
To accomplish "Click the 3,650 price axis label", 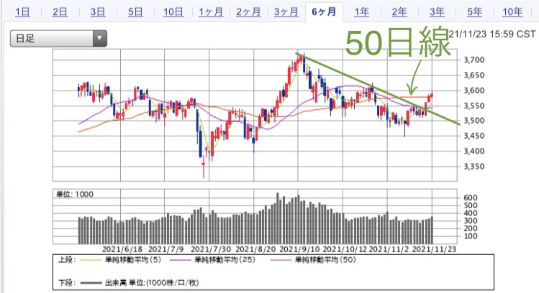I will (x=474, y=75).
